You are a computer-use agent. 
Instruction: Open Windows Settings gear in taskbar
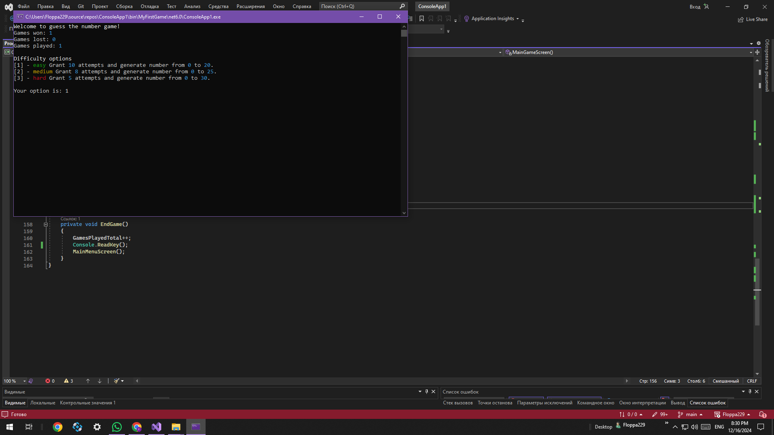(x=97, y=427)
